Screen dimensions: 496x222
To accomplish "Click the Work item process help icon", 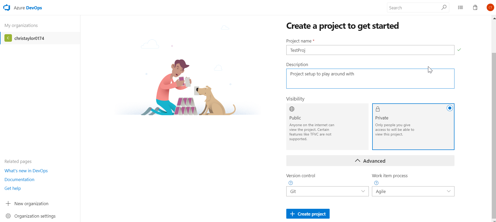I will [x=376, y=183].
